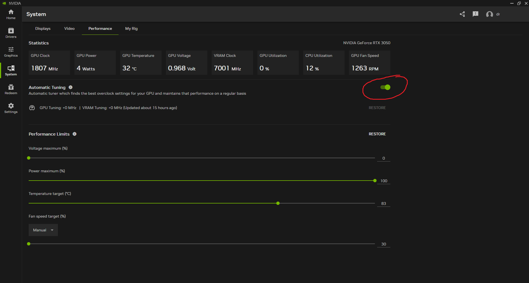Screen dimensions: 529x283
Task: Open the Fan speed target Manual dropdown
Action: (x=43, y=230)
